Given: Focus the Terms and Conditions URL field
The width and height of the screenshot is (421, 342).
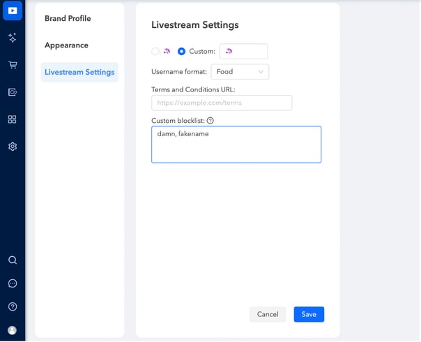Looking at the screenshot, I should pos(222,103).
